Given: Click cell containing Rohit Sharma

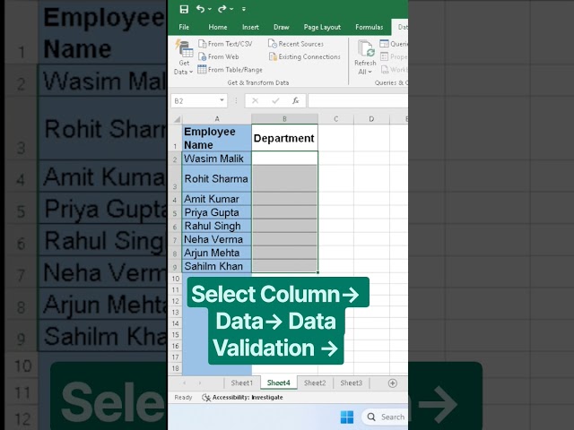Looking at the screenshot, I should point(217,178).
